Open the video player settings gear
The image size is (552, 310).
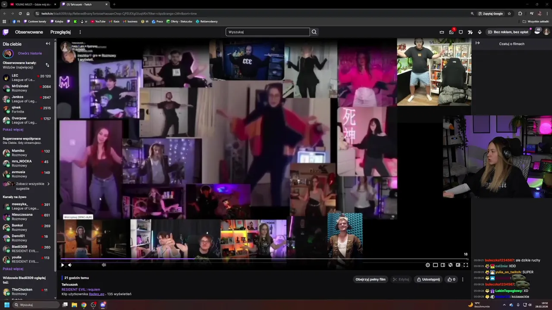tap(428, 265)
